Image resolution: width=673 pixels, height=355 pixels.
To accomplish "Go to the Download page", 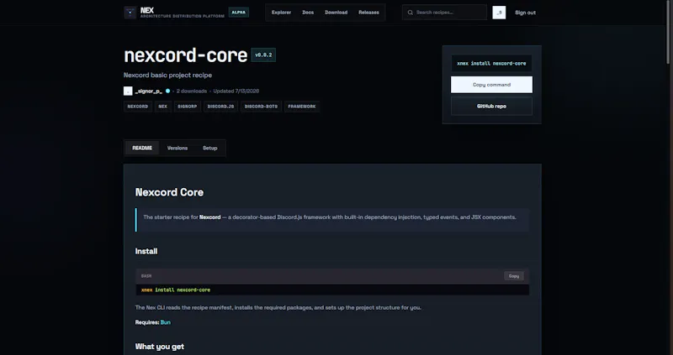I will coord(336,13).
